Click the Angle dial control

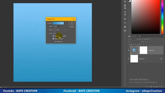click(x=54, y=30)
